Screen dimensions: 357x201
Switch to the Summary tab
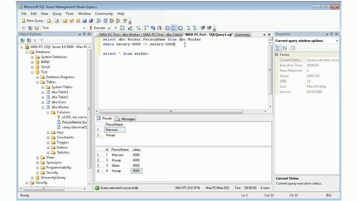click(x=243, y=35)
